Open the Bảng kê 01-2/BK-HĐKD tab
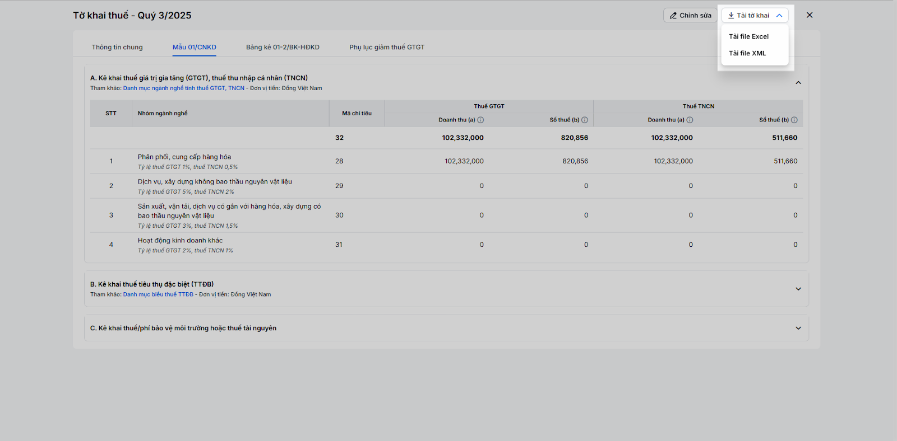This screenshot has width=897, height=441. pos(283,48)
